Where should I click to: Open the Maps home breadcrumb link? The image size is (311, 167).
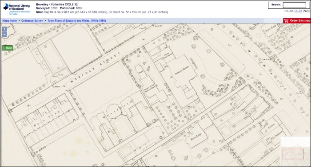(9, 20)
